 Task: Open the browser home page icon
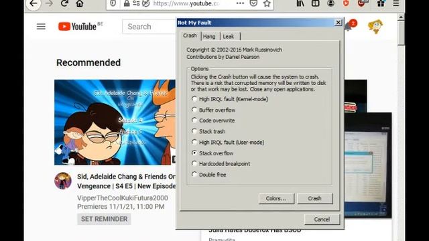[x=80, y=3]
